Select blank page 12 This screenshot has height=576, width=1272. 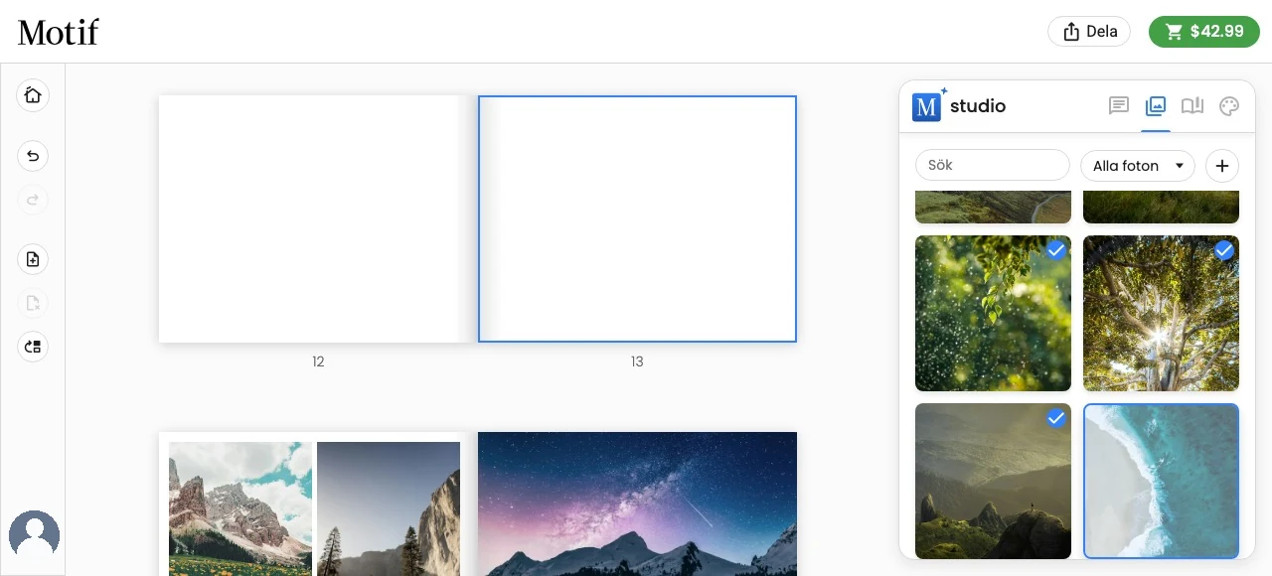[x=318, y=218]
